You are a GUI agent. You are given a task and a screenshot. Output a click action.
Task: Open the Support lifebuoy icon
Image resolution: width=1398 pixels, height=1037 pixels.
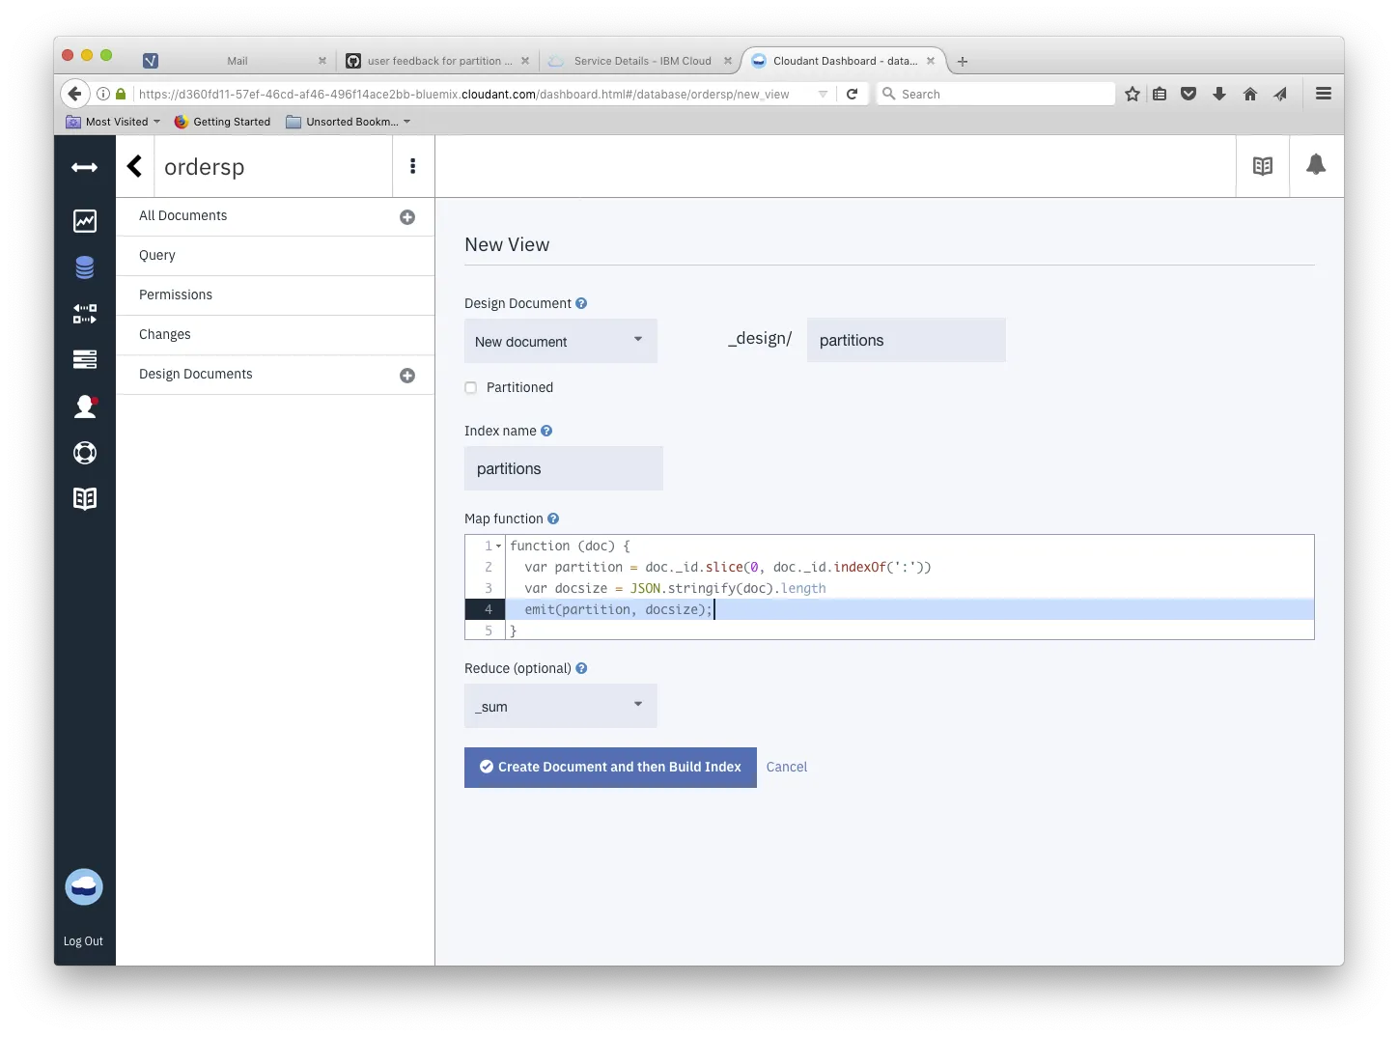point(85,453)
